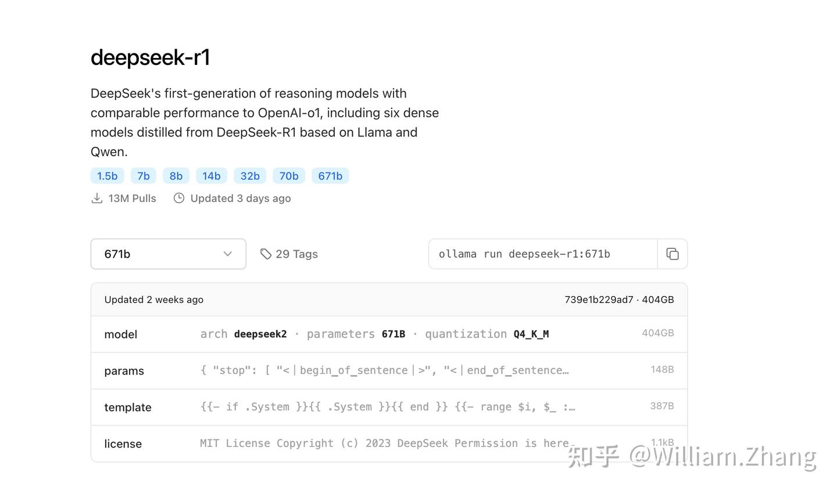
Task: Choose the 8b model size
Action: [x=176, y=175]
